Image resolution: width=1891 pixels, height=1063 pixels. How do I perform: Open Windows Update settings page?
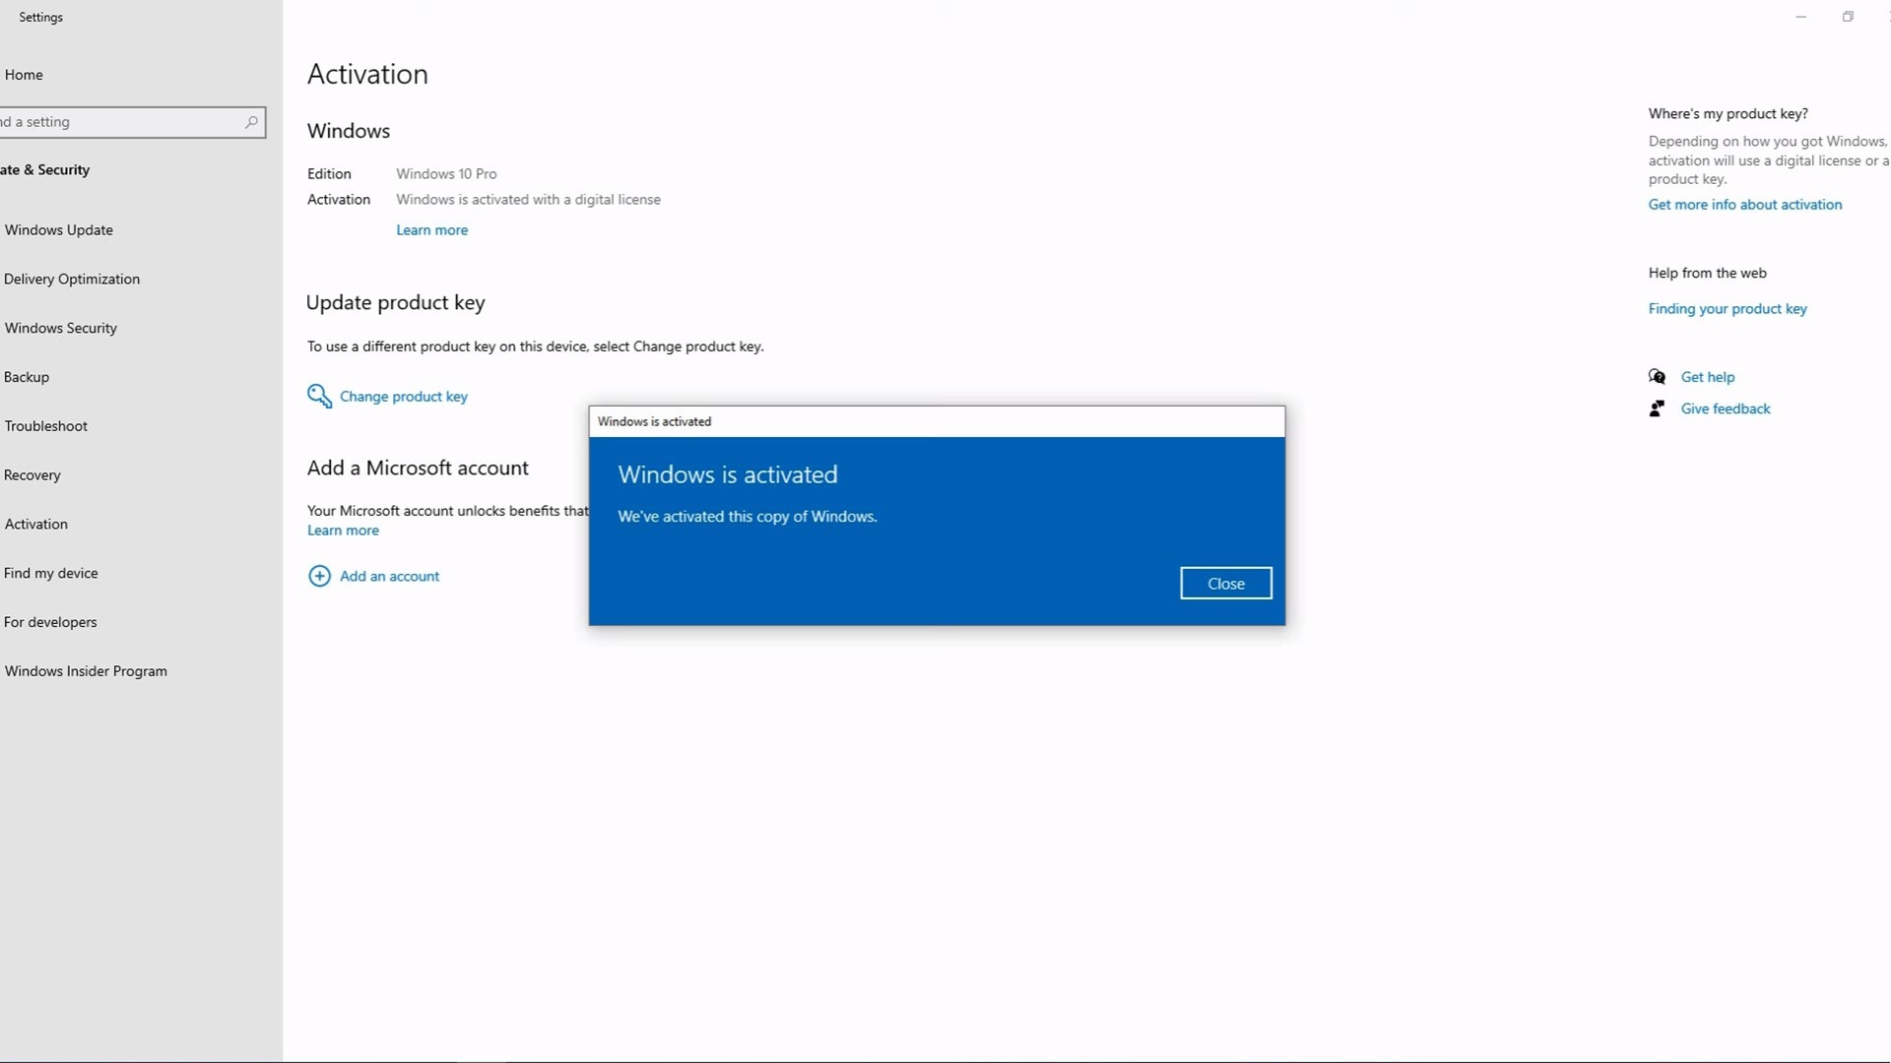(59, 230)
